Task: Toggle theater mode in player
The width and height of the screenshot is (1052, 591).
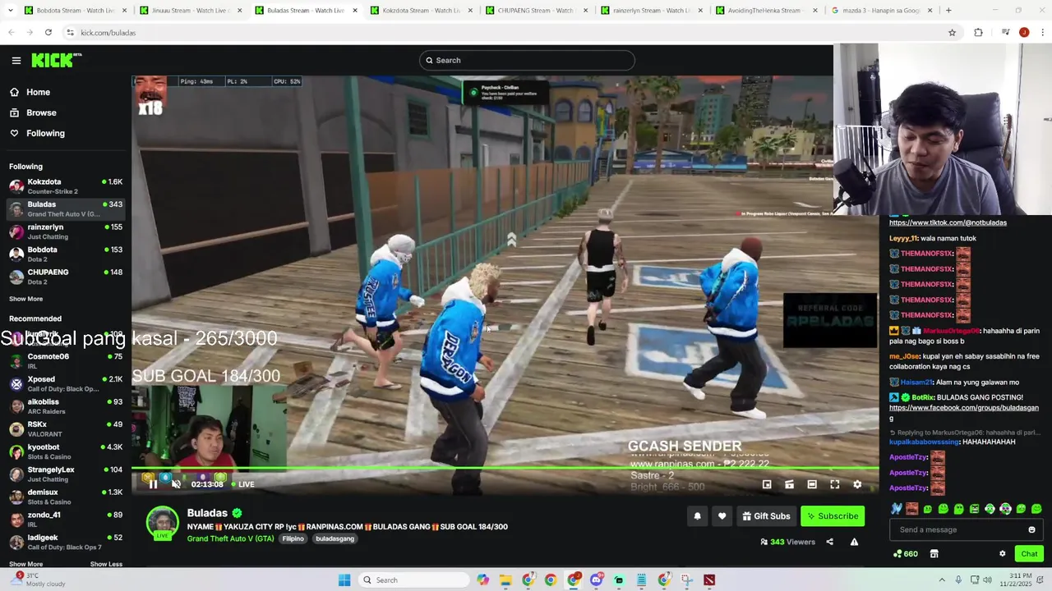Action: (812, 484)
